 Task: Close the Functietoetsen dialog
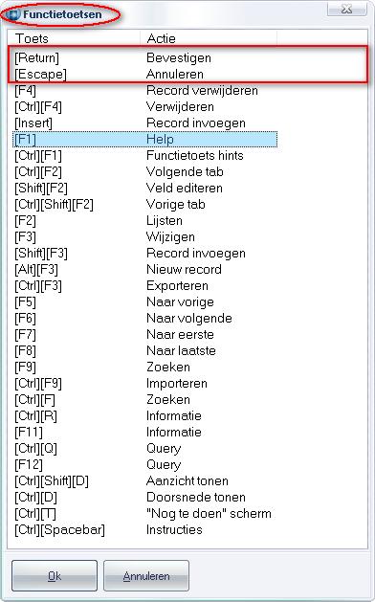coord(347,10)
